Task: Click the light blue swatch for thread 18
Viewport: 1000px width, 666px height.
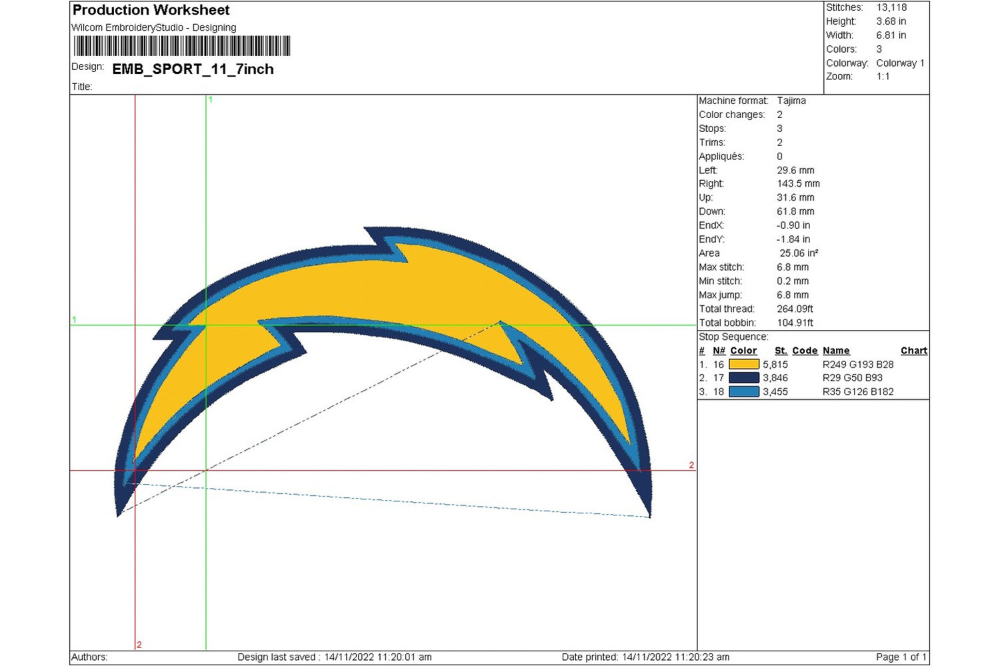Action: [745, 392]
